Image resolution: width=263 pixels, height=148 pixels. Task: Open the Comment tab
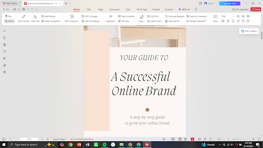point(114,9)
